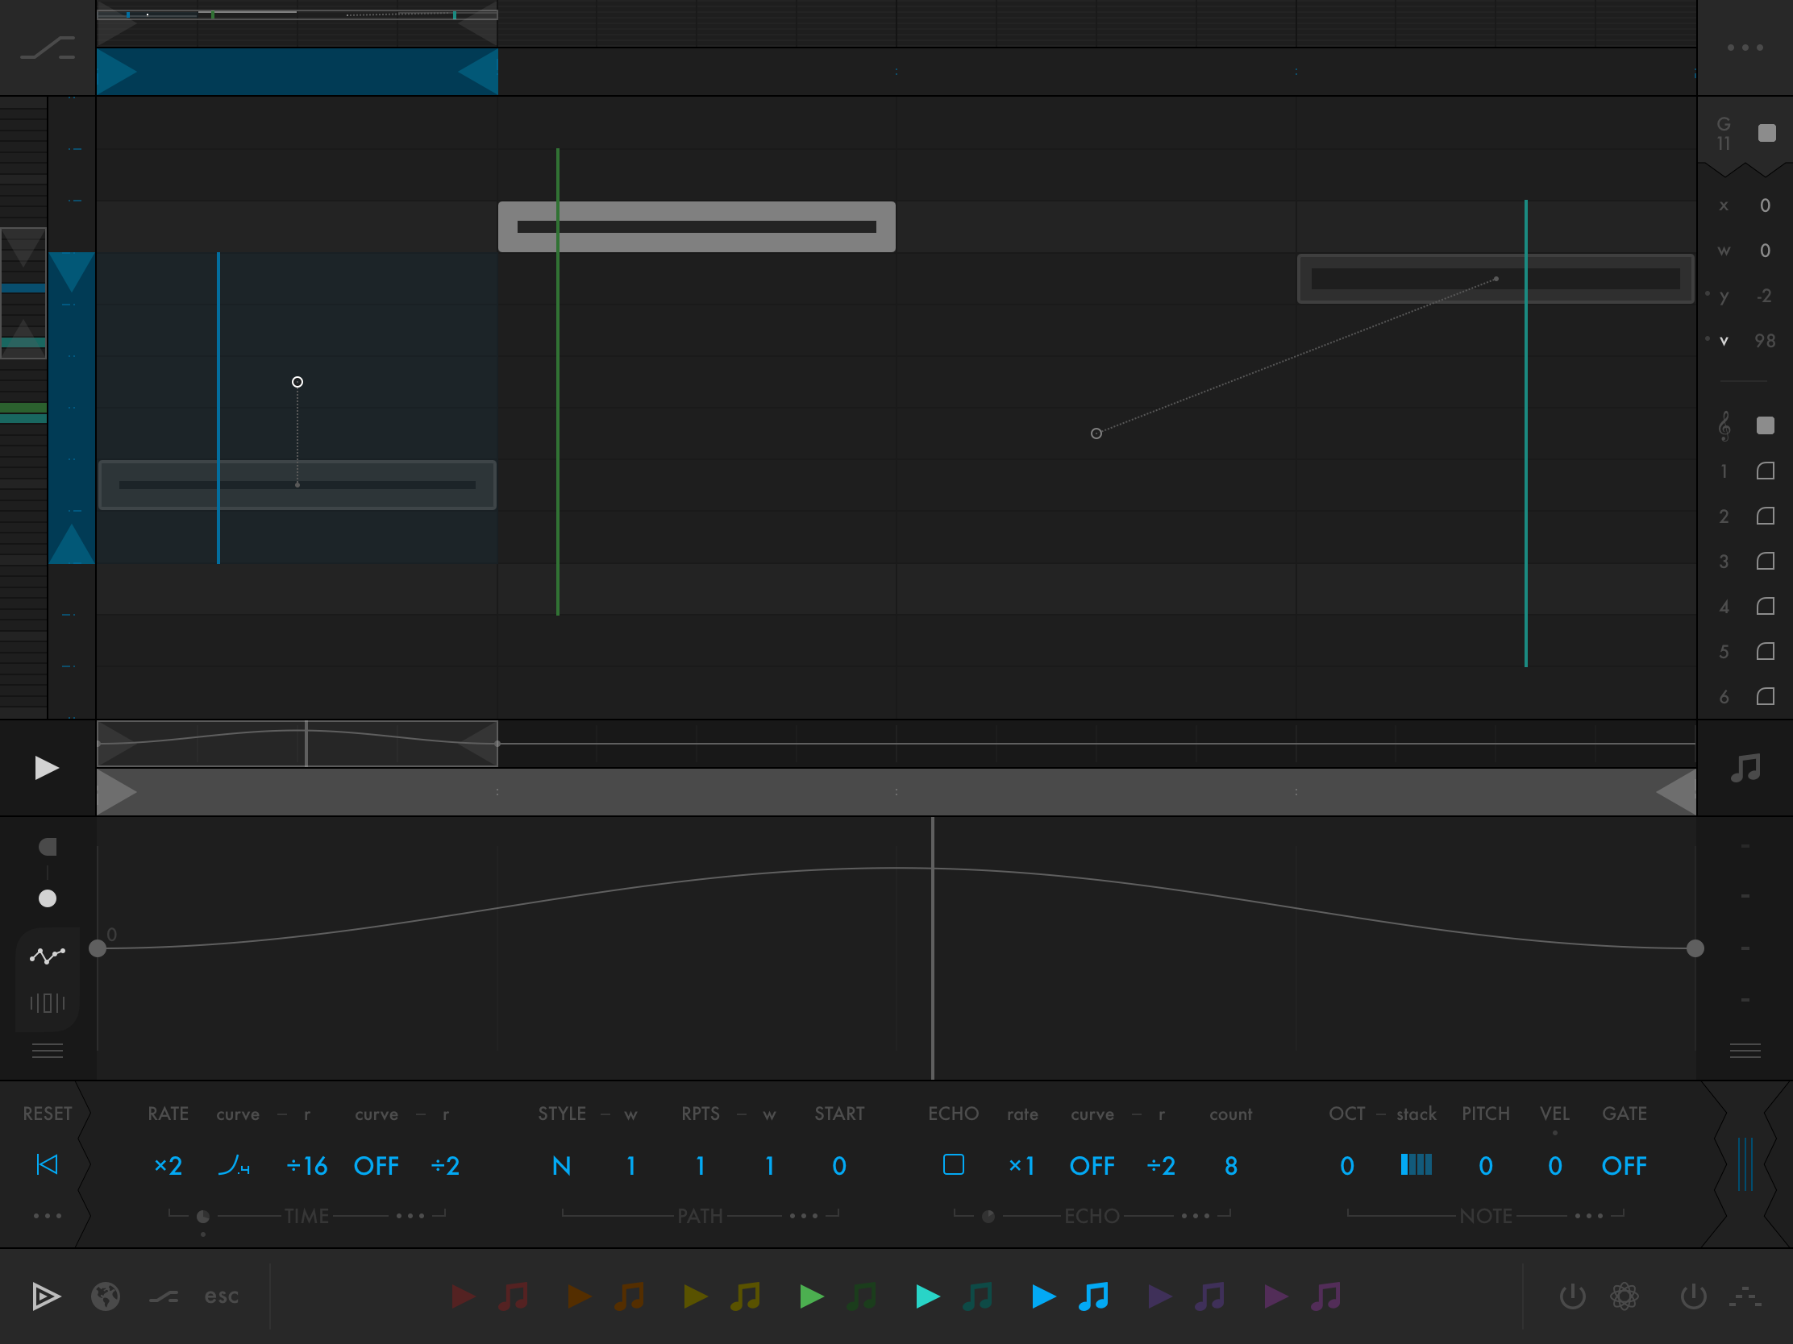The image size is (1793, 1344).
Task: Toggle the scale slot 3 box
Action: tap(1765, 562)
